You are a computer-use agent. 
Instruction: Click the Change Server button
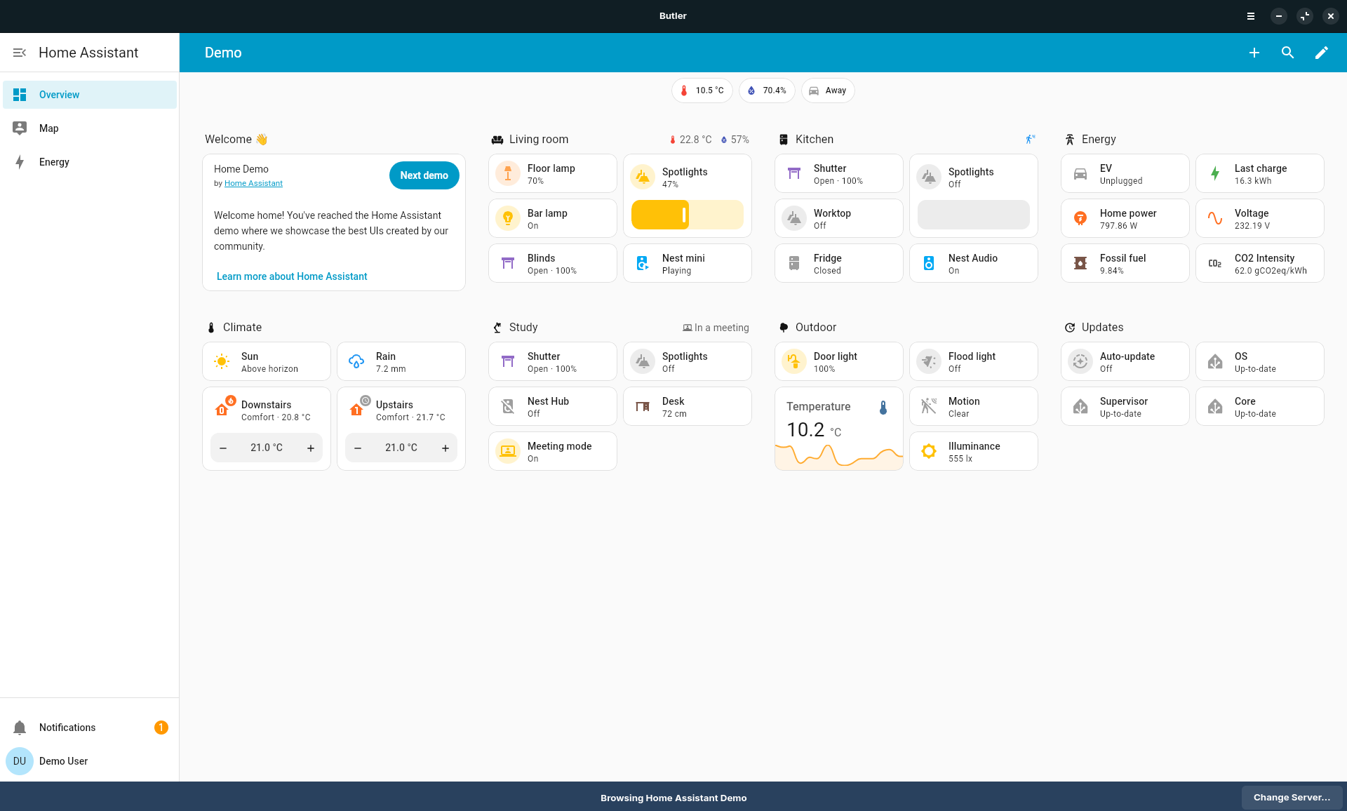(1292, 798)
